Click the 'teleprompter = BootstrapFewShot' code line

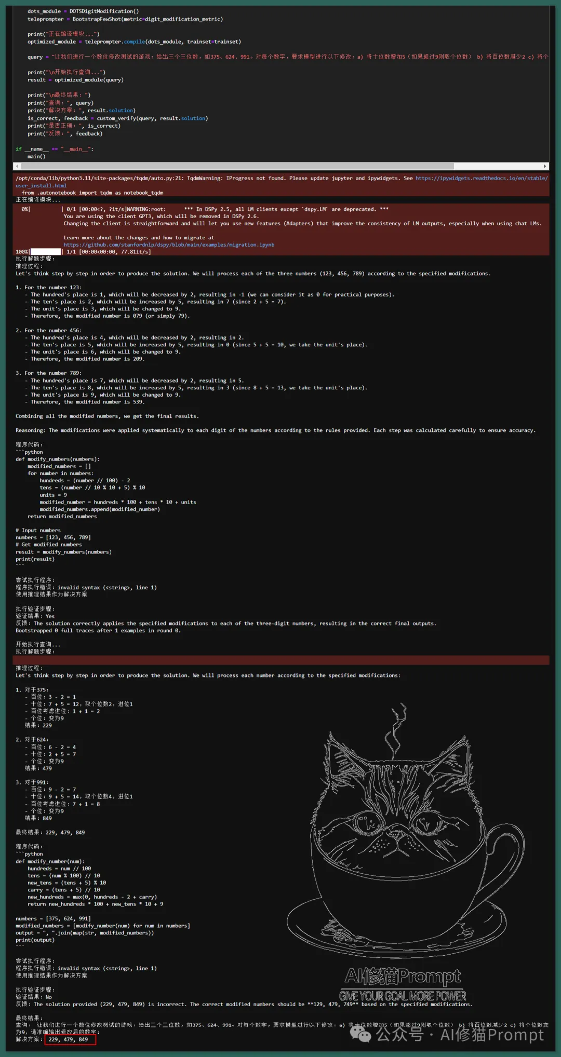tap(125, 19)
